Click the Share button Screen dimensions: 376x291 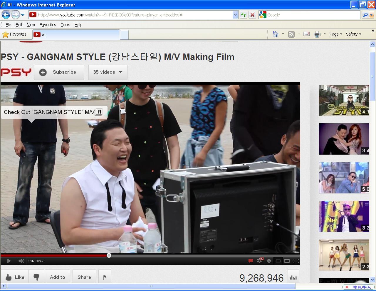(x=84, y=277)
